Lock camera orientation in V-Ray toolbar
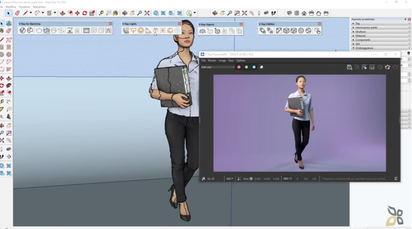 coord(108,31)
